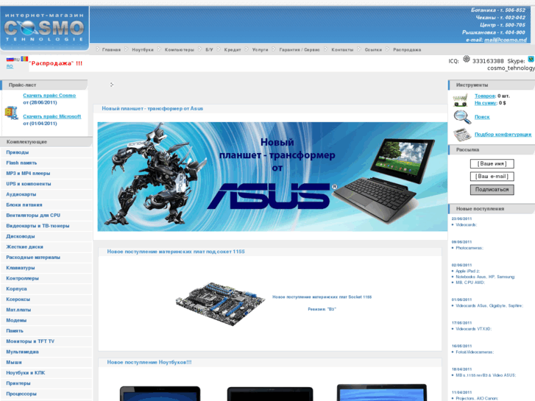Click the Подписаться subscribe button
Image resolution: width=535 pixels, height=401 pixels.
(x=492, y=189)
